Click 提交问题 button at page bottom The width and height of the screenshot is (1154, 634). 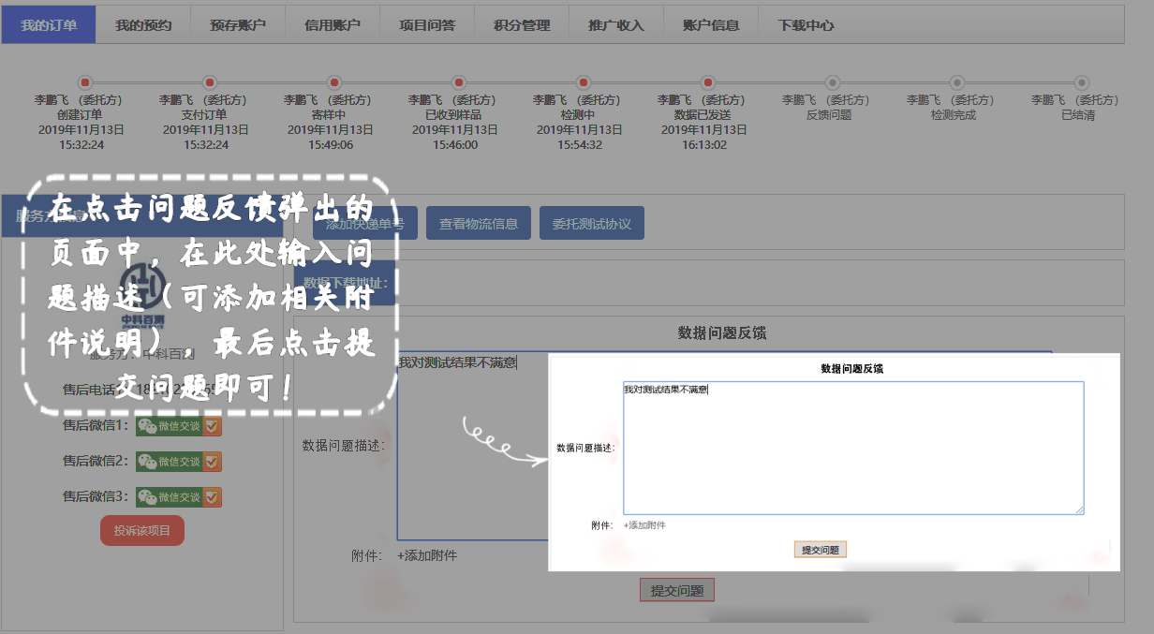pyautogui.click(x=676, y=591)
